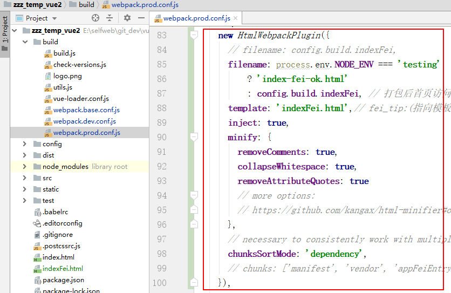
Task: Expand the static folder
Action: tap(25, 189)
